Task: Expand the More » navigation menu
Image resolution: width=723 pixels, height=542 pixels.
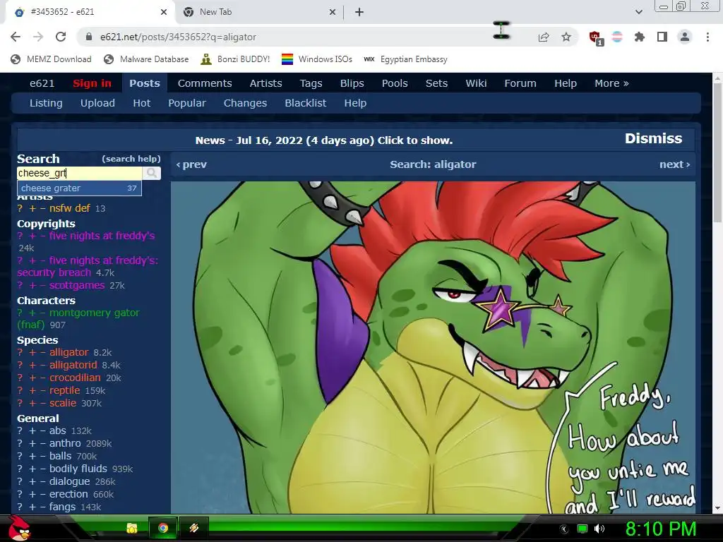Action: (611, 83)
